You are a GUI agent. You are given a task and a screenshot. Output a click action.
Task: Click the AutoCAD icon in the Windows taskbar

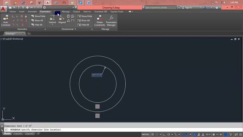click(x=47, y=3)
